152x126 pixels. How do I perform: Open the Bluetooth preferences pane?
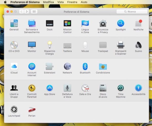click(85, 67)
